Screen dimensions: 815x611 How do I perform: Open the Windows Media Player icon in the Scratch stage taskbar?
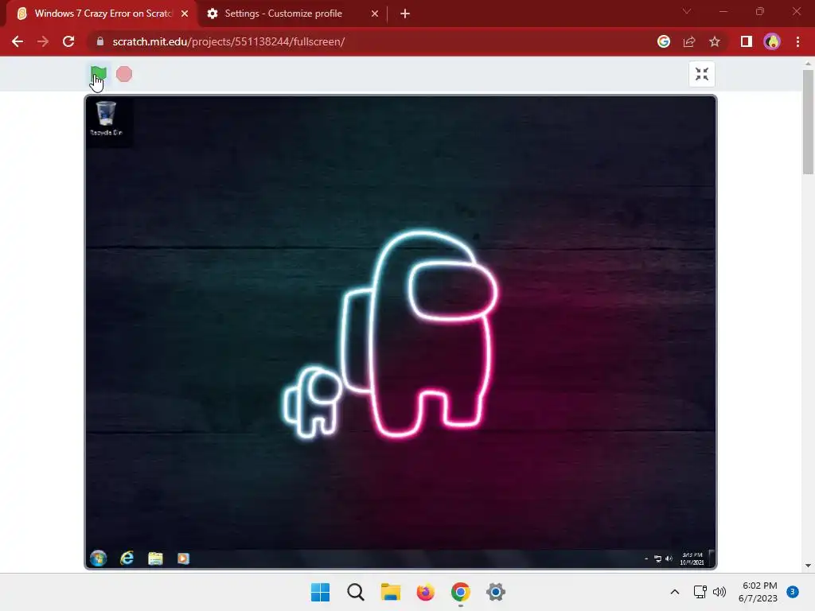click(183, 558)
